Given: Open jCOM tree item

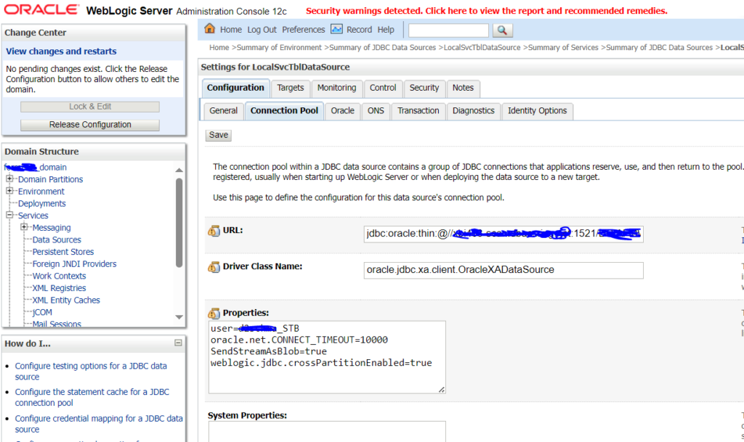Looking at the screenshot, I should click(42, 312).
